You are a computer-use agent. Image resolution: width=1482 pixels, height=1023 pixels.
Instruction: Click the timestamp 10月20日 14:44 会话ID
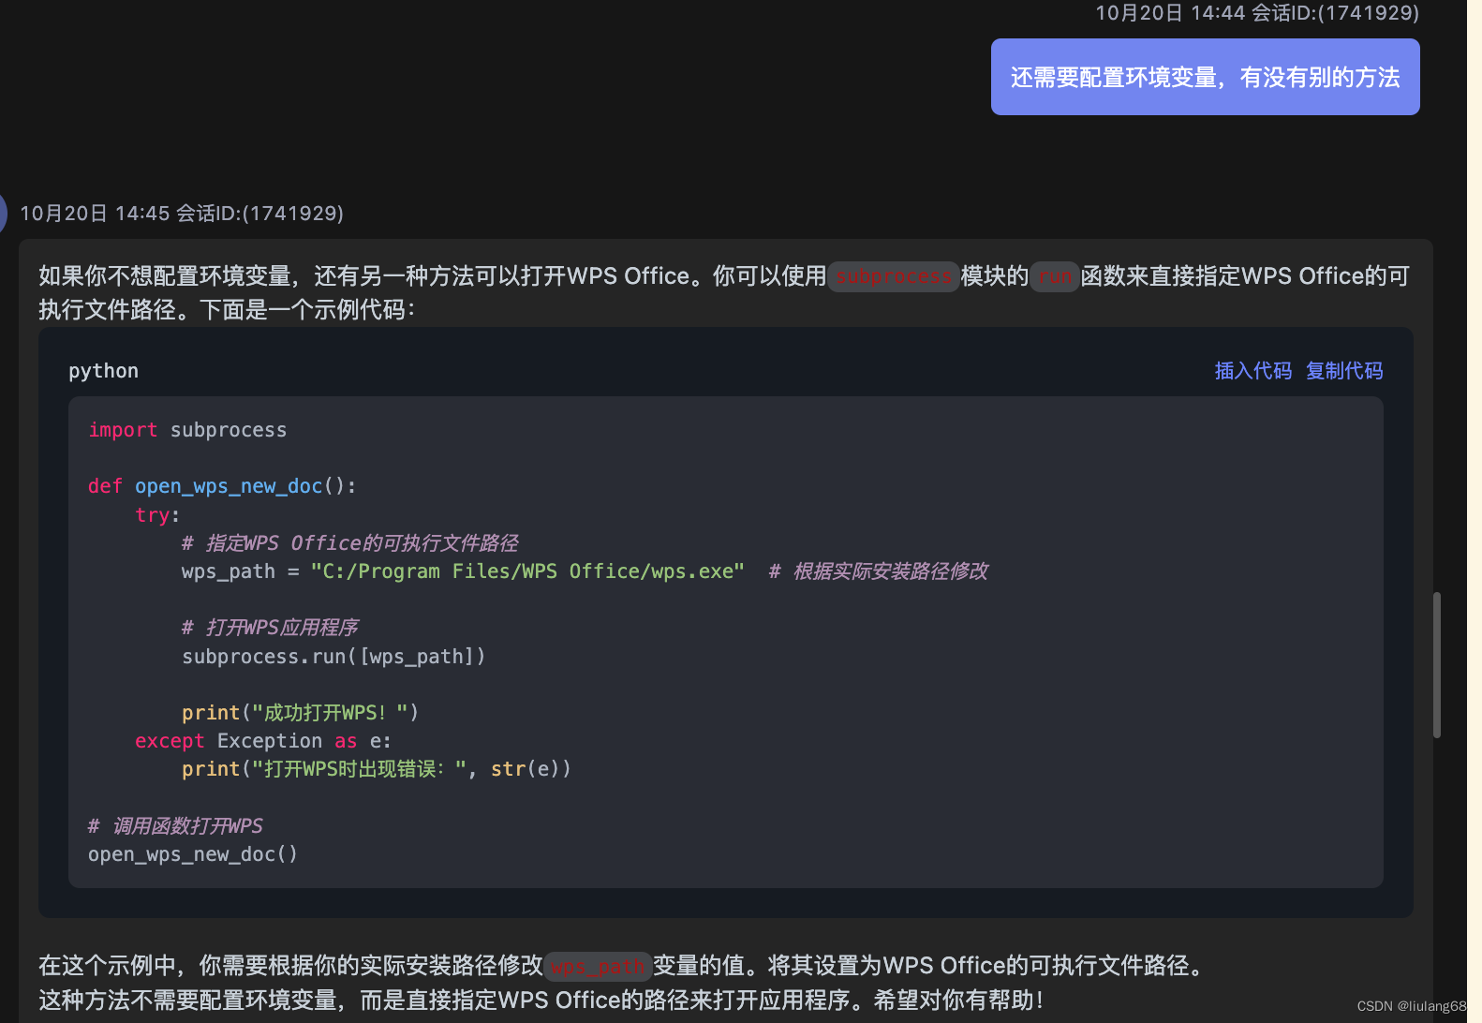pyautogui.click(x=1257, y=13)
